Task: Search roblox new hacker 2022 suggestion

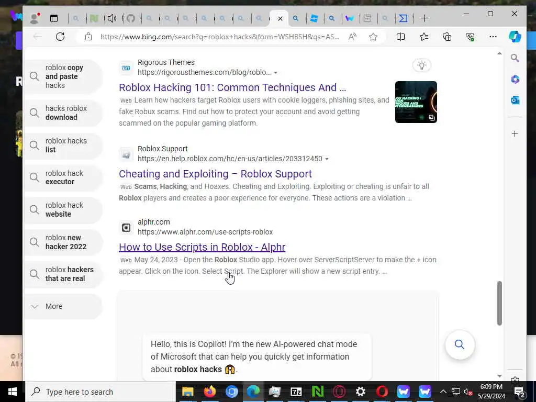Action: [x=63, y=242]
